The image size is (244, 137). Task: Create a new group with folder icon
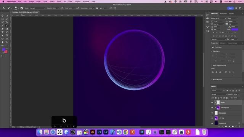click(233, 126)
